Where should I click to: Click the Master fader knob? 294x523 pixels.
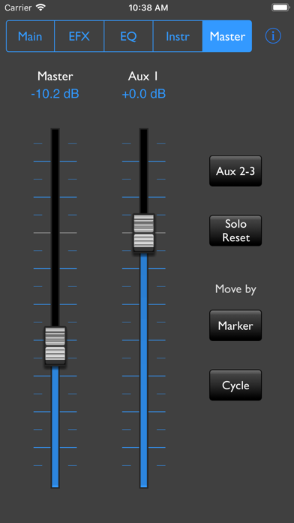click(x=55, y=346)
